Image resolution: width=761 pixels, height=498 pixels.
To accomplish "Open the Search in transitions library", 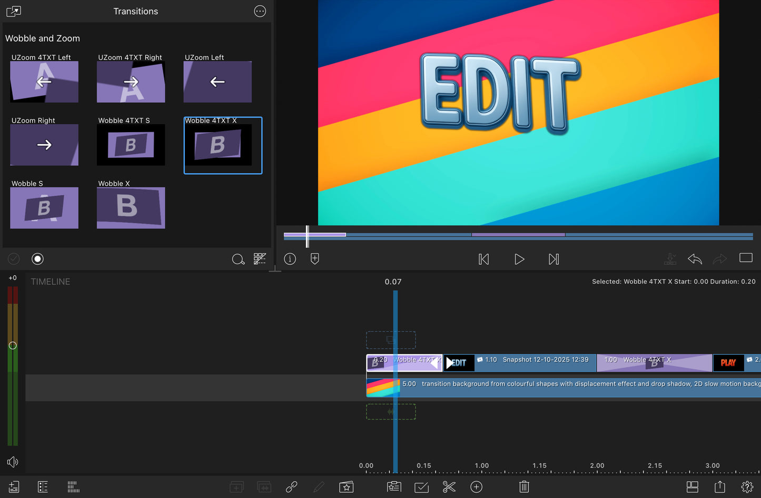I will (238, 259).
